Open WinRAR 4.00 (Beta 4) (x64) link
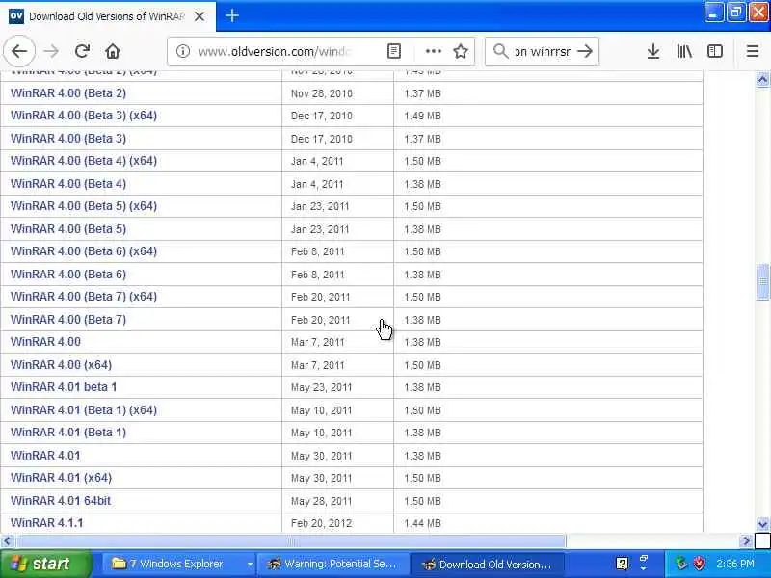Screen dimensions: 771x578 click(84, 161)
